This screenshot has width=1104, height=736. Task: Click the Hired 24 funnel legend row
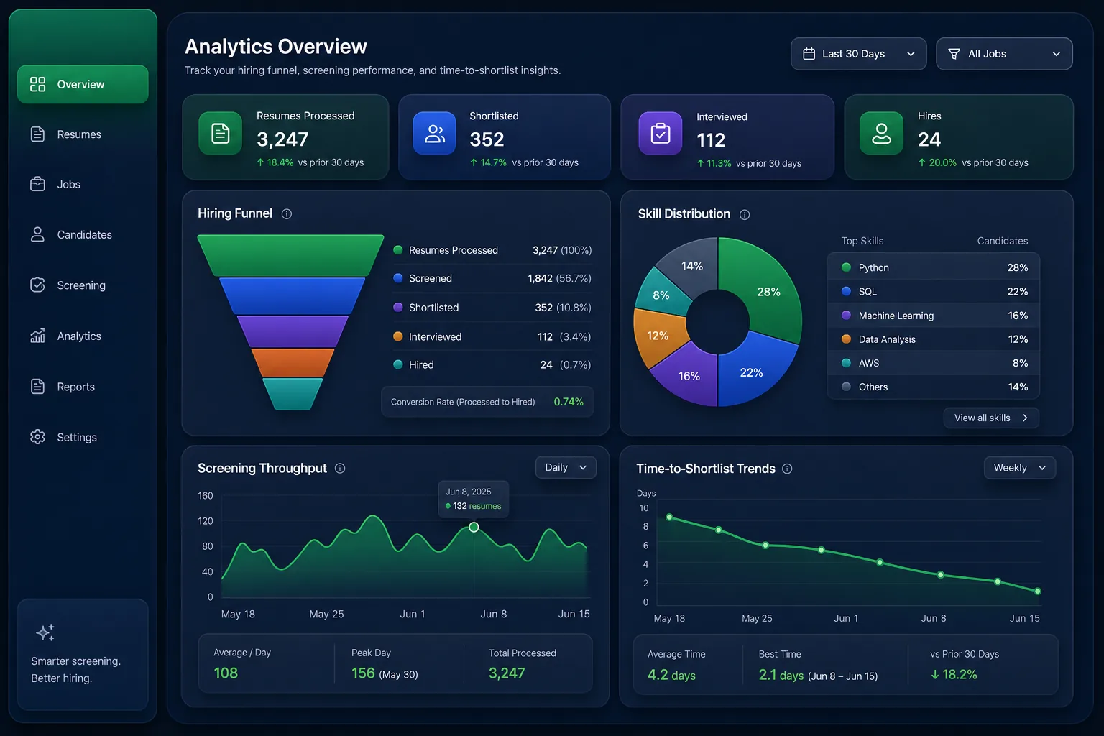pyautogui.click(x=492, y=365)
